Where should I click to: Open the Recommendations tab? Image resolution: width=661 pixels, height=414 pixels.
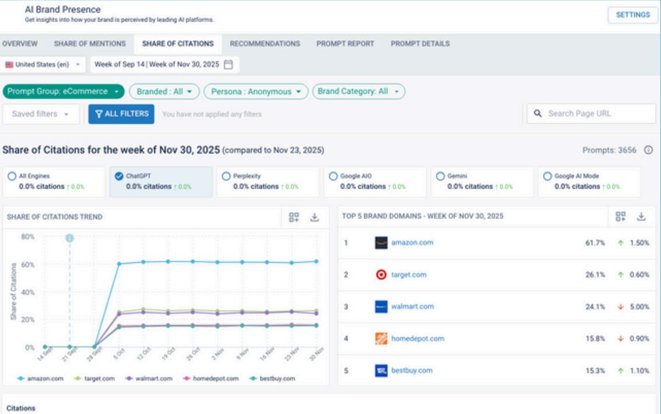tap(265, 44)
